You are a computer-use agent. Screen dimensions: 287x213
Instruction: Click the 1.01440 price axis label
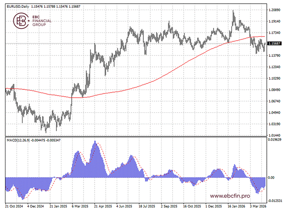pyautogui.click(x=276, y=135)
